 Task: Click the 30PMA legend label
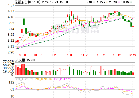(x=125, y=2)
